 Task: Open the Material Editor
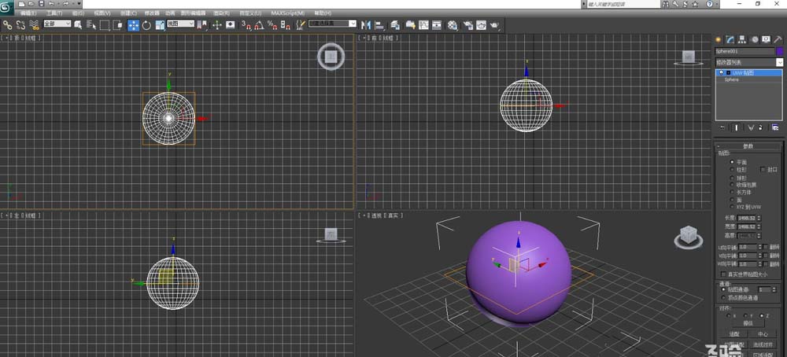point(453,24)
